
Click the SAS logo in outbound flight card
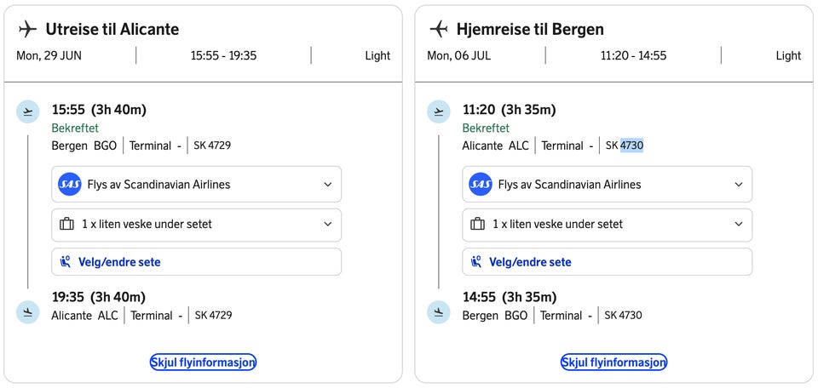coord(69,185)
